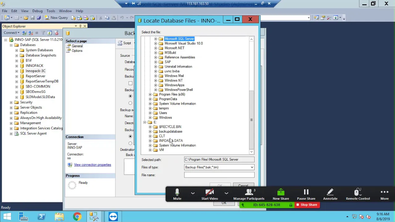Click the Open File folder icon in toolbar
Image resolution: width=395 pixels, height=222 pixels.
(x=26, y=18)
